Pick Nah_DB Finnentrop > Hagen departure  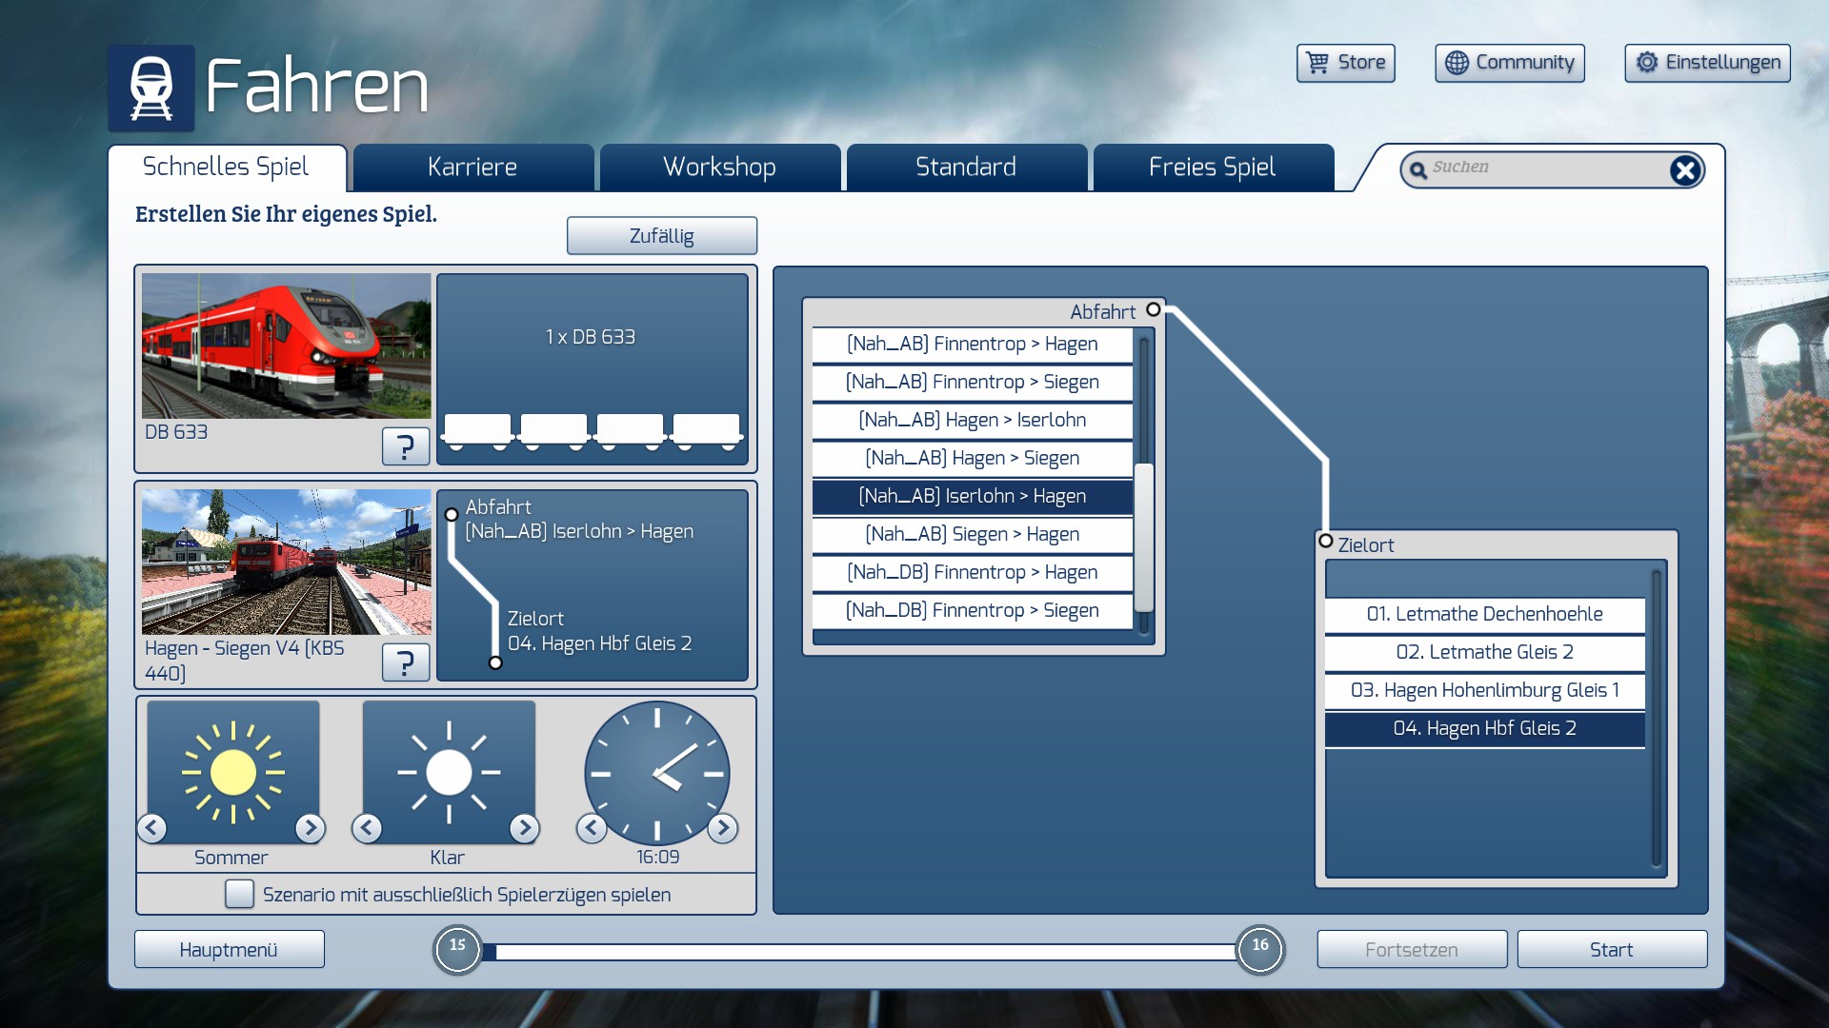(x=972, y=572)
